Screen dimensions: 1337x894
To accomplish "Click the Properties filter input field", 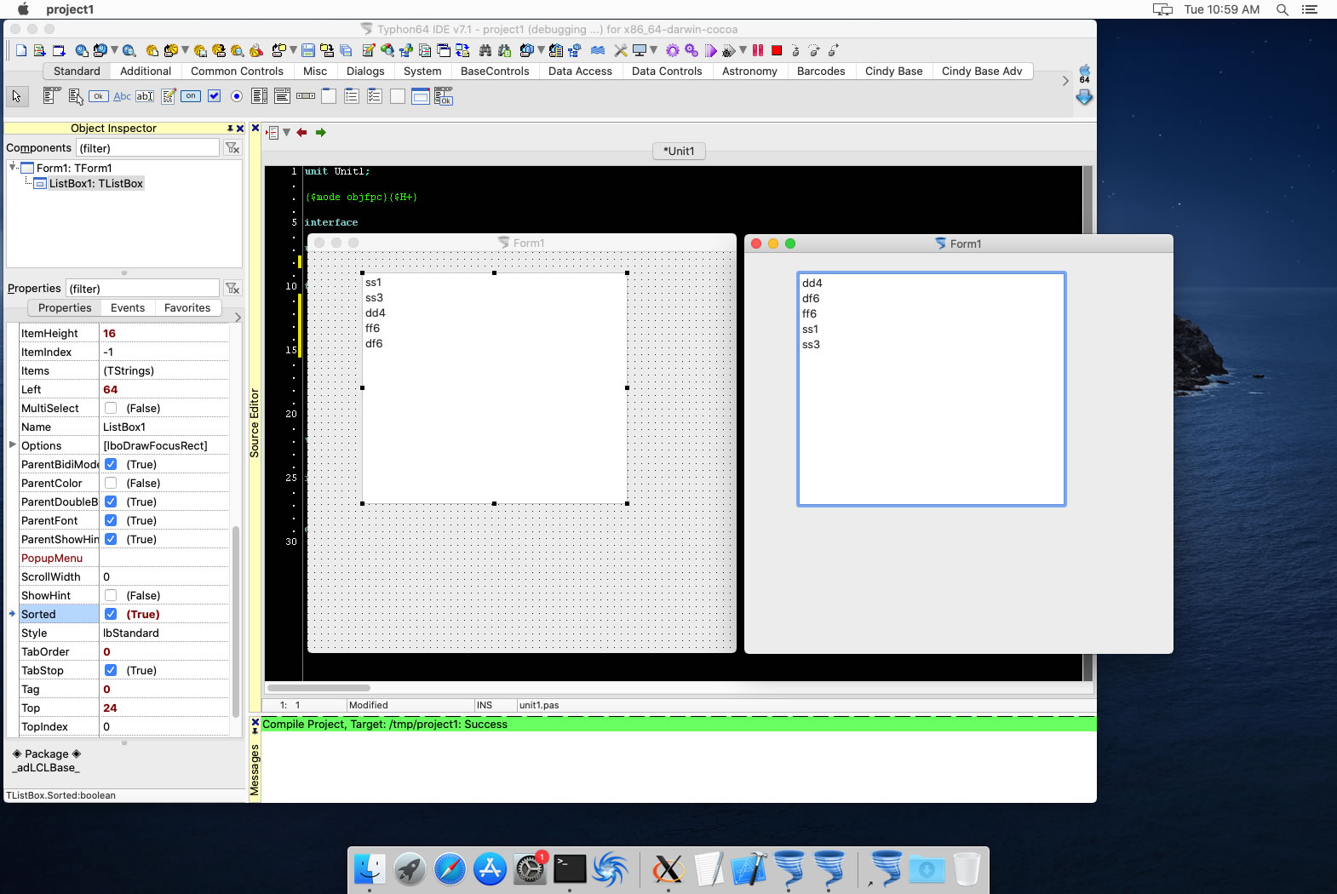I will click(142, 288).
